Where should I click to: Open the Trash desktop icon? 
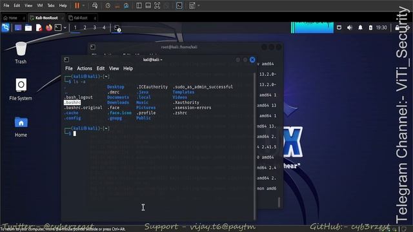(21, 53)
